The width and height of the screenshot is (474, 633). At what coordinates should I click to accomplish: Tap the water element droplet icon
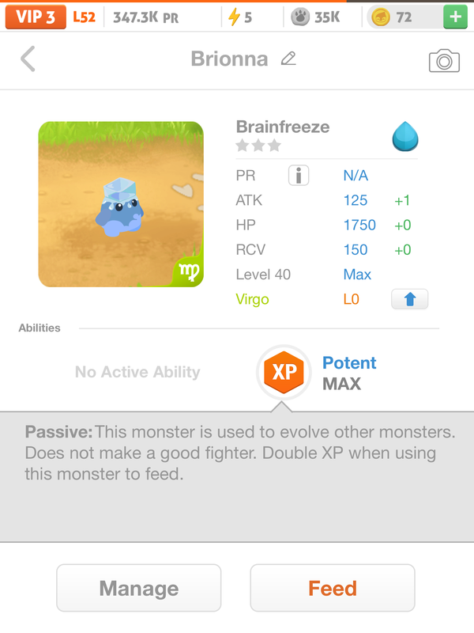405,138
